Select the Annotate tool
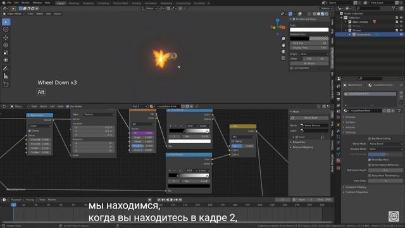 tap(6, 68)
